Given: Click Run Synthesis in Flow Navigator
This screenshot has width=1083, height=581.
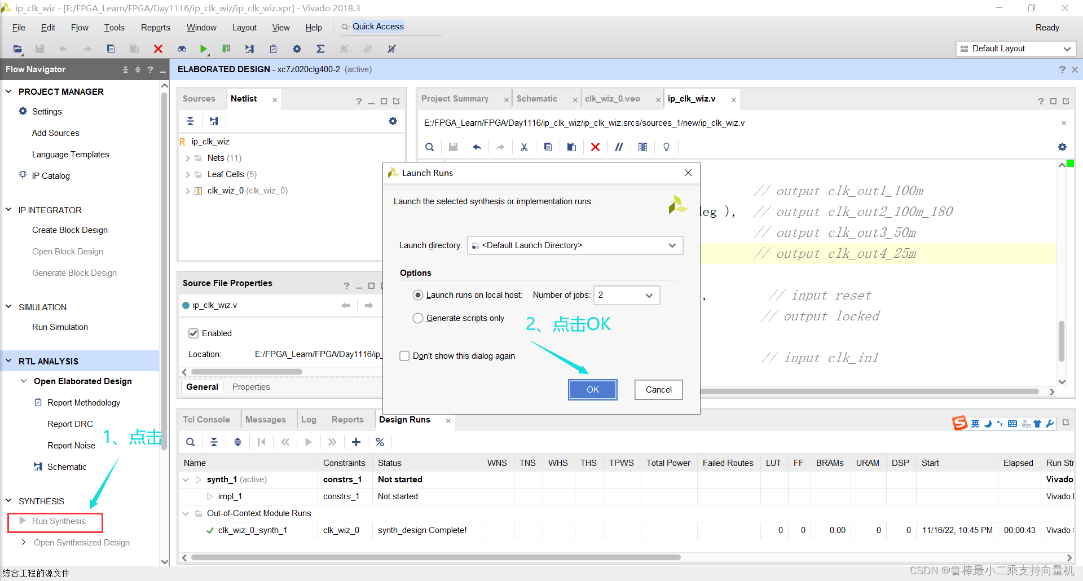Looking at the screenshot, I should [x=59, y=521].
